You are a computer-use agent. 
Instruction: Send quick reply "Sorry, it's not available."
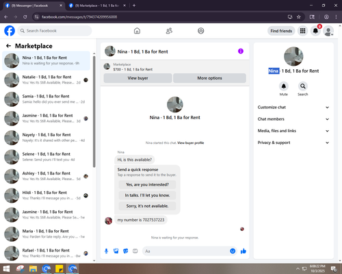point(147,206)
